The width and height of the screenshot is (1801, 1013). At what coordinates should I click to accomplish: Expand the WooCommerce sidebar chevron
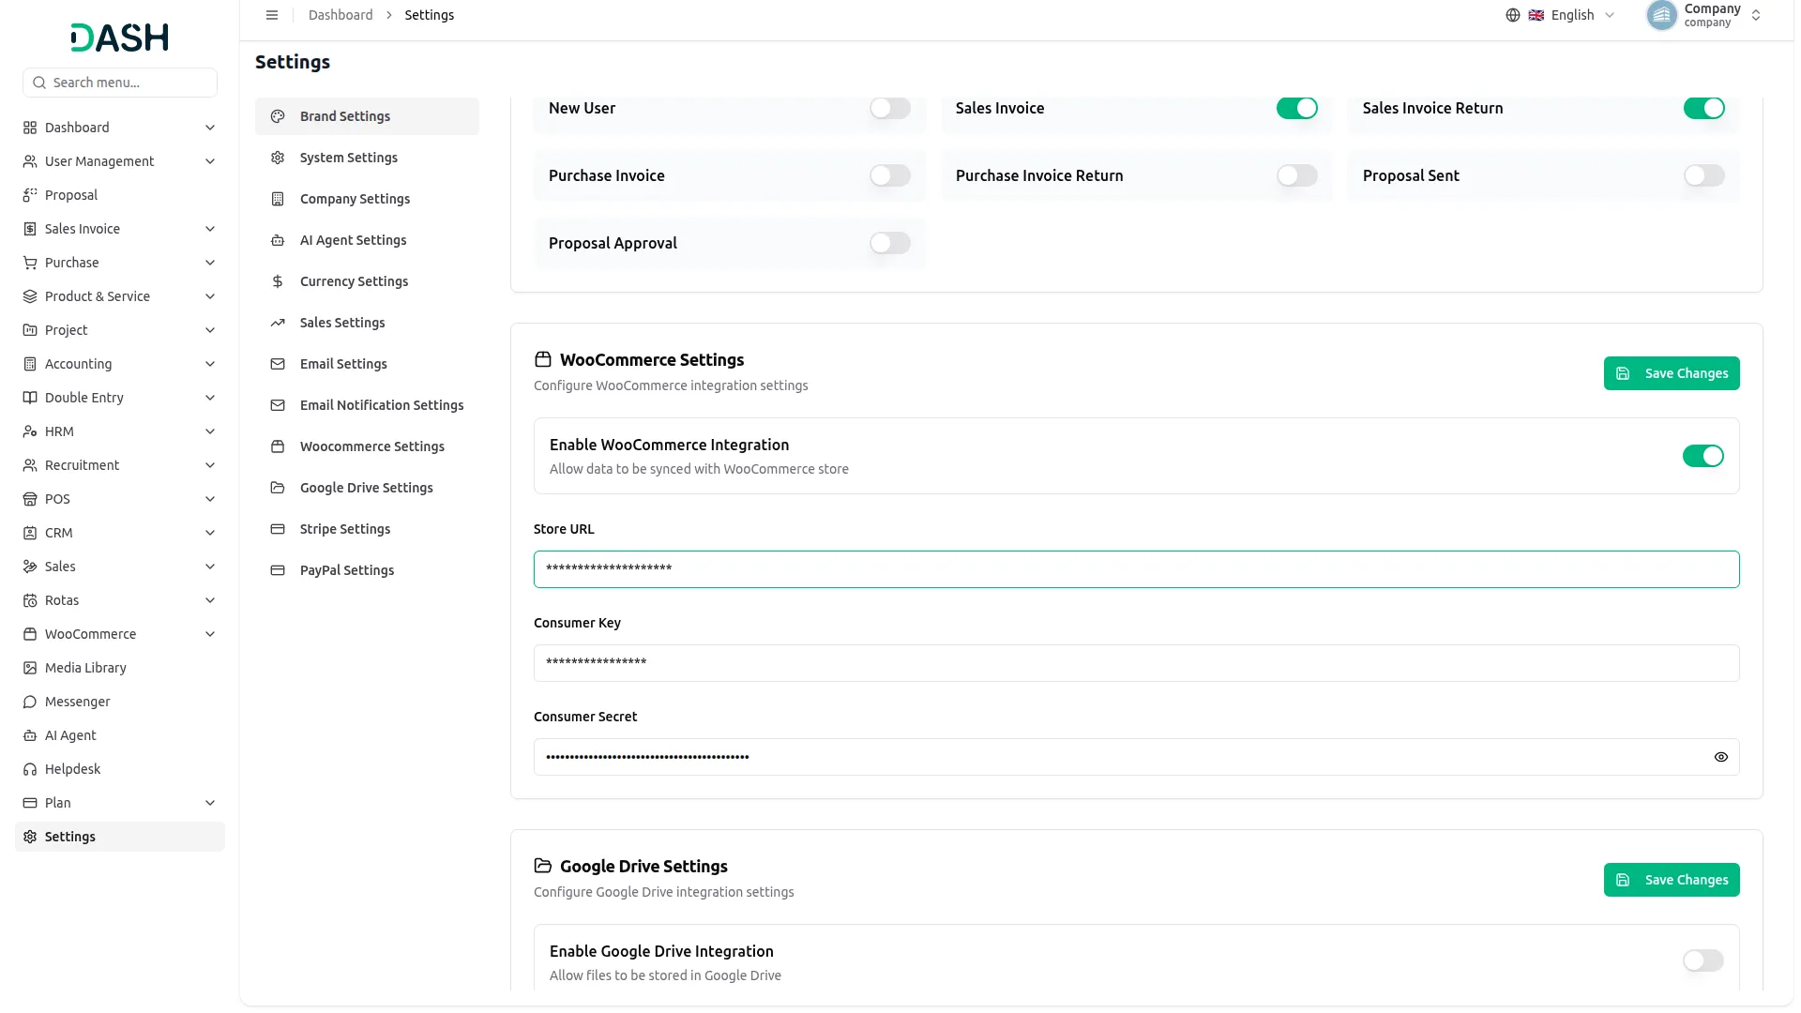pyautogui.click(x=210, y=634)
